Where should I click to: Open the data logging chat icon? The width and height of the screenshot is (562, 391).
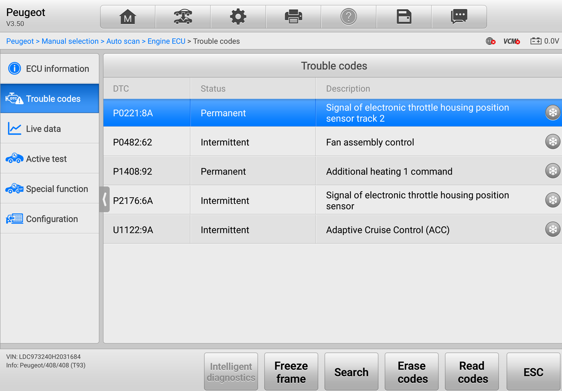pyautogui.click(x=459, y=16)
